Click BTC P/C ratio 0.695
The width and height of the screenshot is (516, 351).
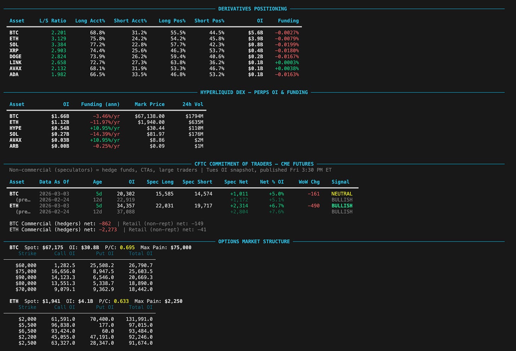(127, 247)
